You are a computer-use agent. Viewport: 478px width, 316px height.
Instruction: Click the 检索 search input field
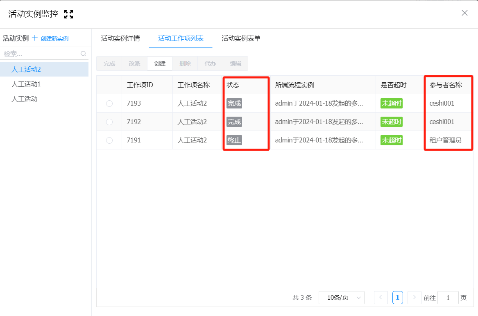[x=40, y=54]
